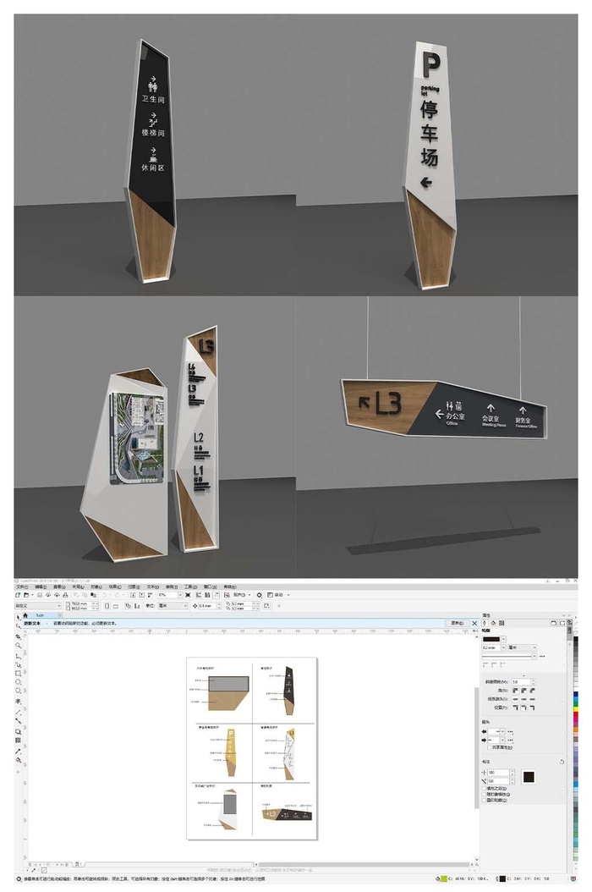Open the outline color dropdown

click(503, 639)
